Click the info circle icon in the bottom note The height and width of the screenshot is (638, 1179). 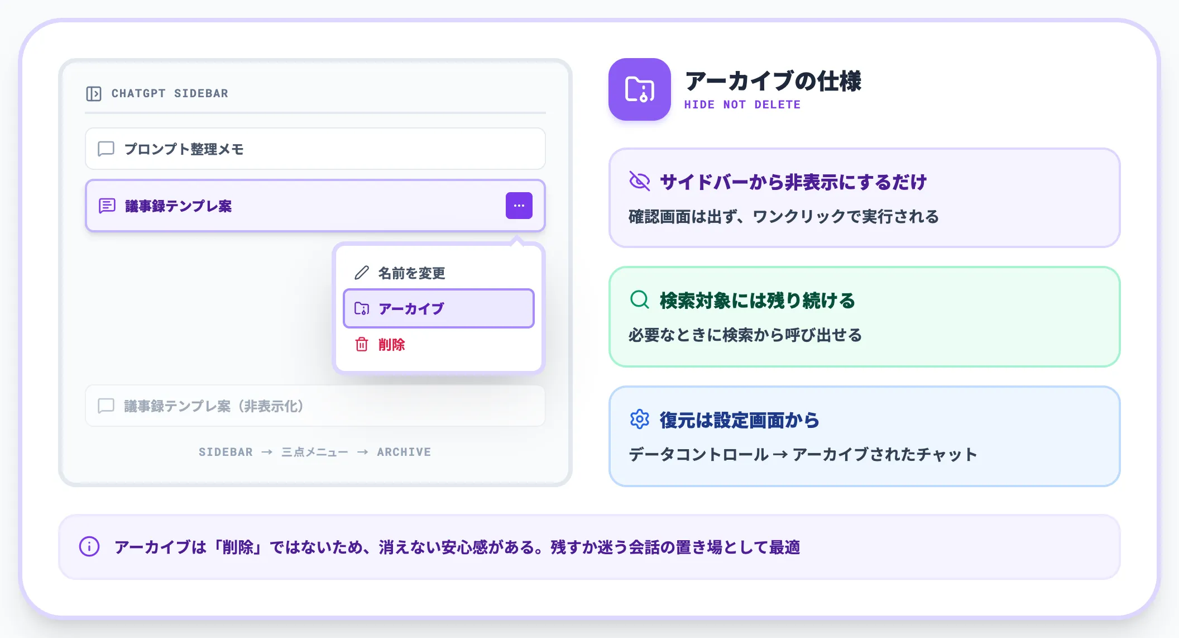point(89,546)
